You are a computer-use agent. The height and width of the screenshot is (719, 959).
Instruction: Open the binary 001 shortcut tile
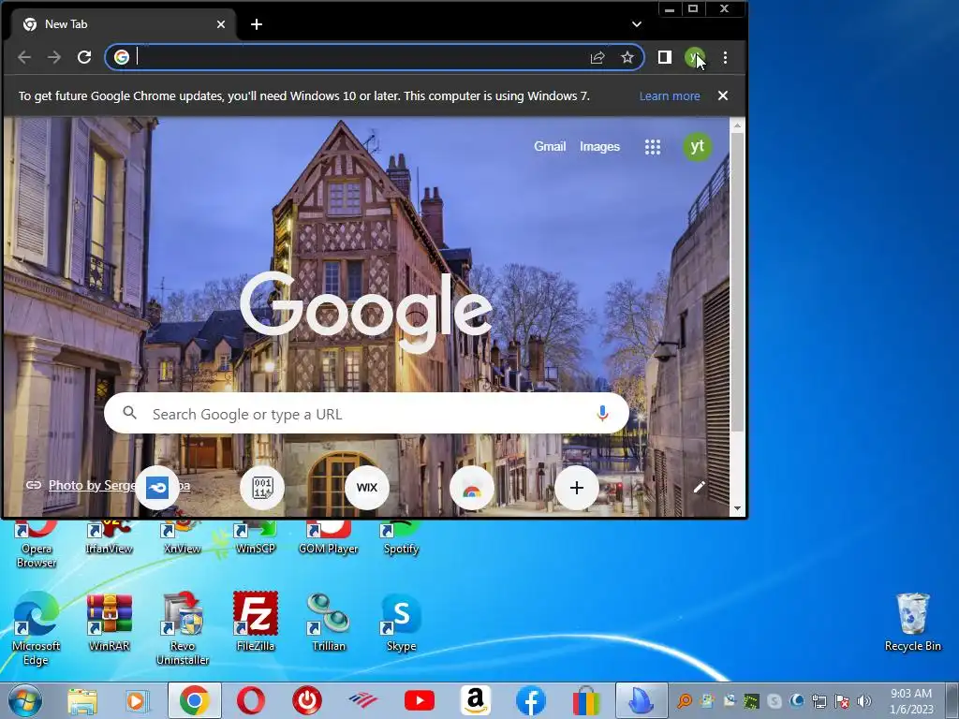point(262,487)
